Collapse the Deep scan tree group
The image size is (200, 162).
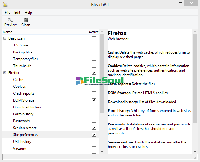pyautogui.click(x=4, y=38)
